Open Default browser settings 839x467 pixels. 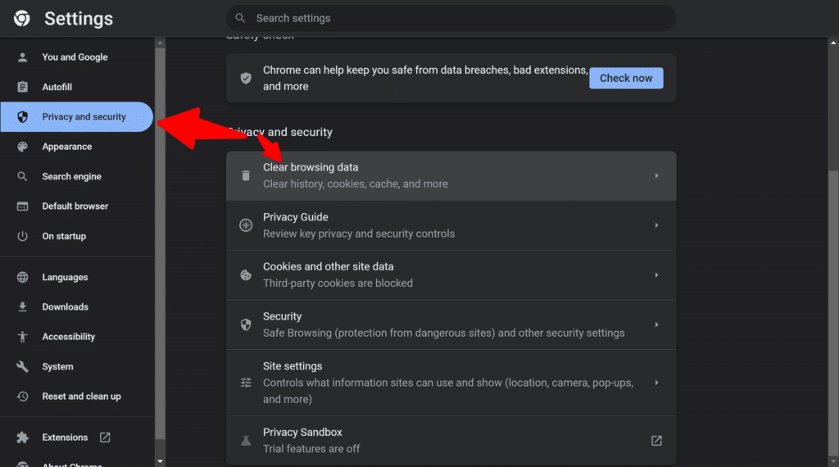(x=77, y=206)
